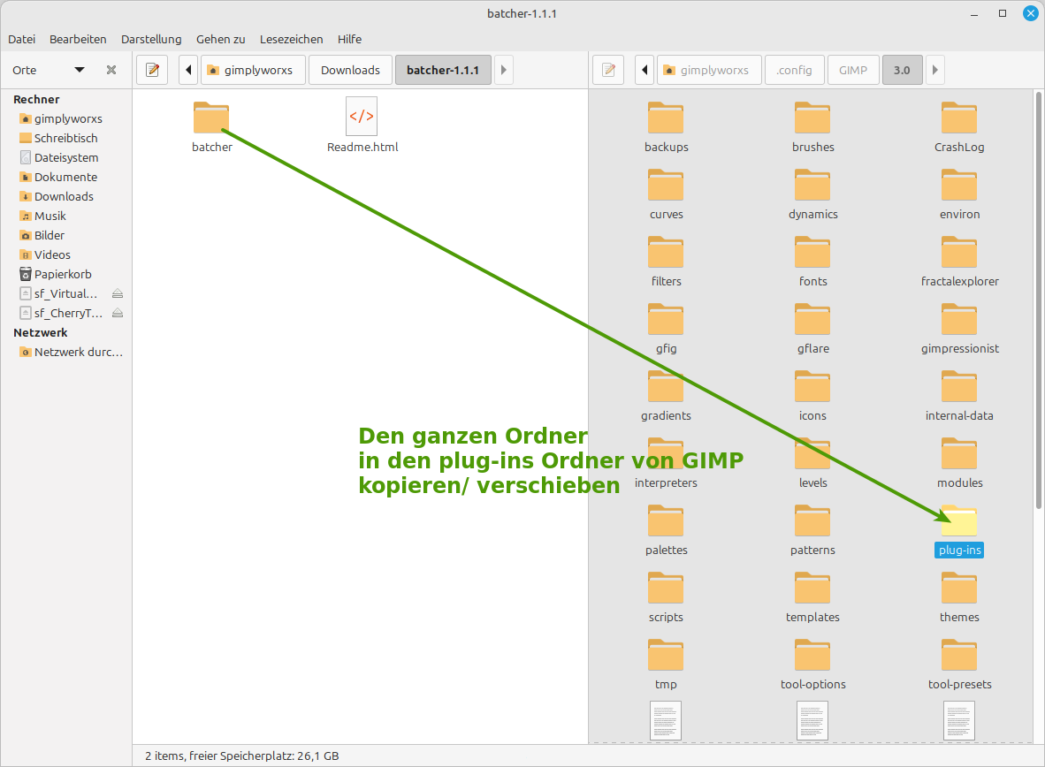This screenshot has height=767, width=1045.
Task: Open the CrashLog folder
Action: click(x=959, y=118)
